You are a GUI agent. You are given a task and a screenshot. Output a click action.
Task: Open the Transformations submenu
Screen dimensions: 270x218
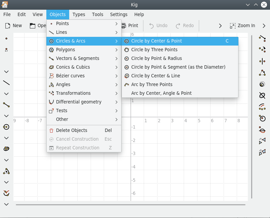[x=84, y=93]
